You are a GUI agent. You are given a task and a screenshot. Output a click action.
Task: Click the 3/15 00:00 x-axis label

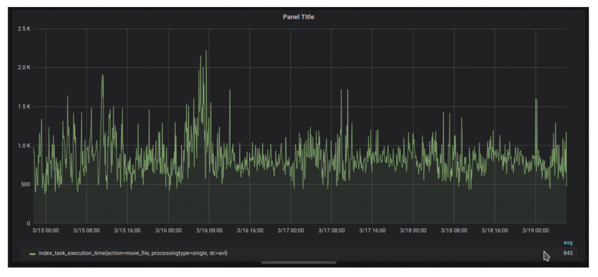click(46, 231)
